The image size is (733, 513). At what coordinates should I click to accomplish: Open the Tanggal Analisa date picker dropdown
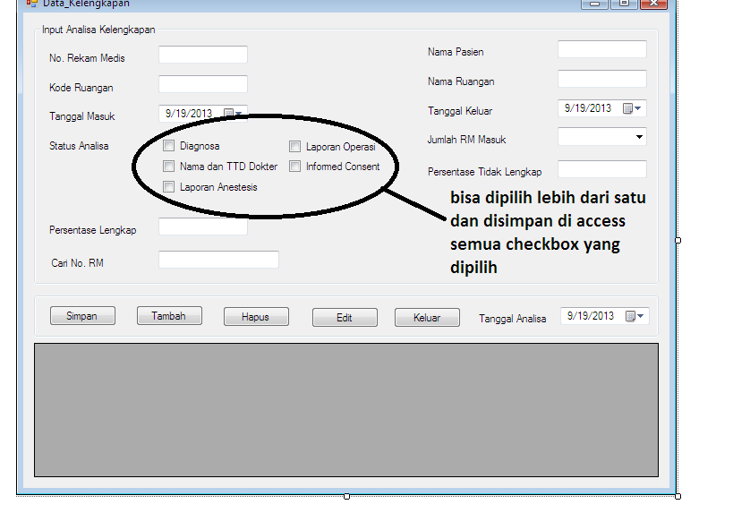point(641,316)
